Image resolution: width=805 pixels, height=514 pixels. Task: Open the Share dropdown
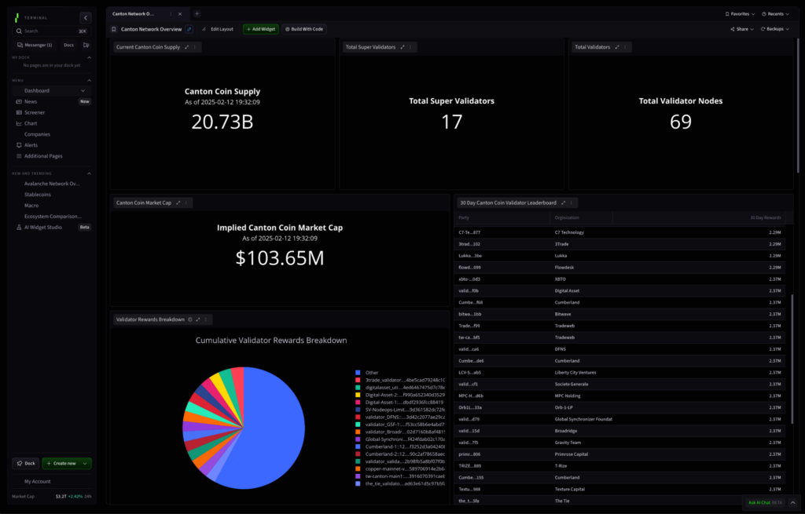pyautogui.click(x=742, y=29)
